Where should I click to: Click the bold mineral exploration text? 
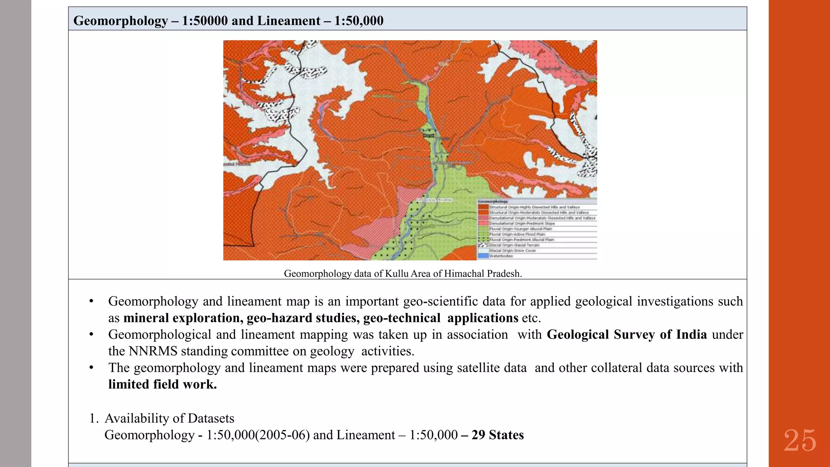click(183, 318)
